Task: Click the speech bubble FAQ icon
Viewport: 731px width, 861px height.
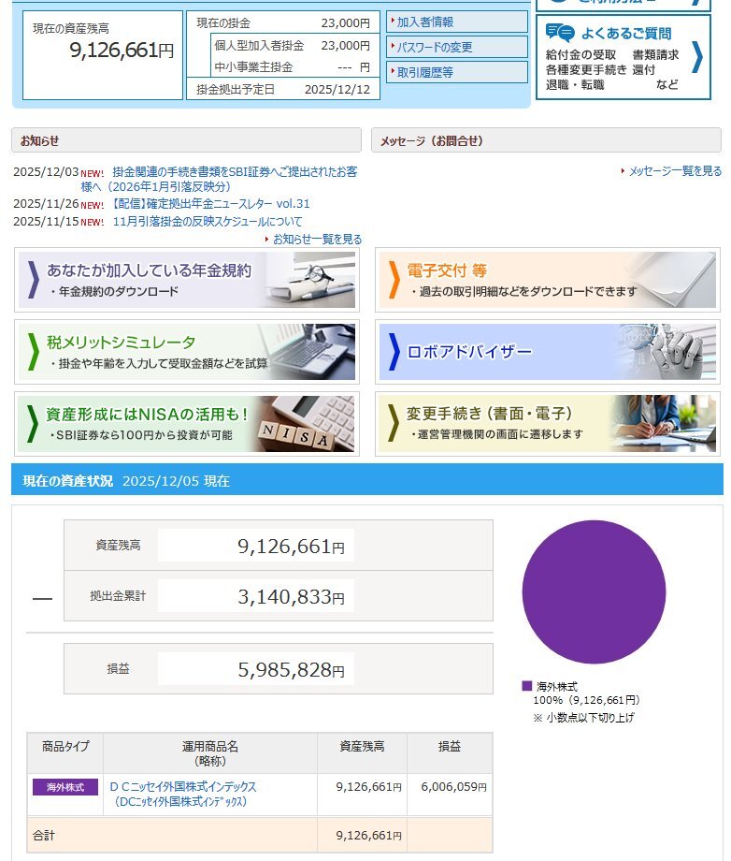Action: pos(559,33)
